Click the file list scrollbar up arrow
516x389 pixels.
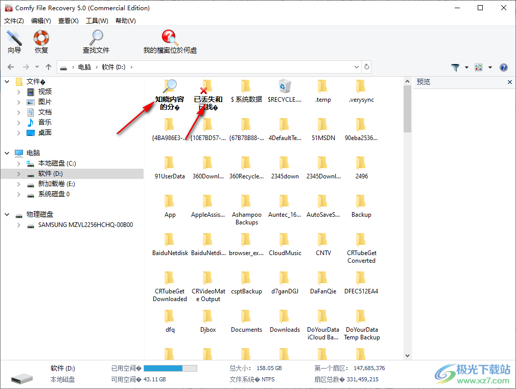(407, 81)
